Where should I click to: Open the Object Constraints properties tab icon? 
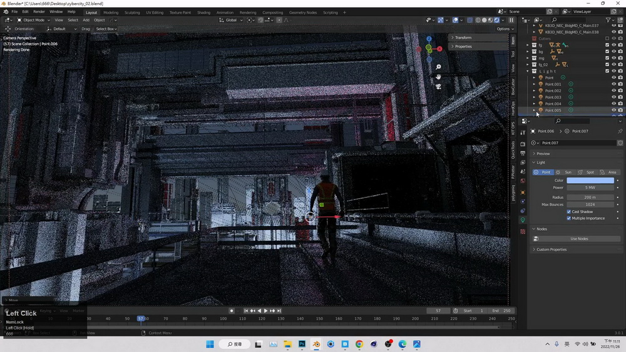click(x=523, y=211)
